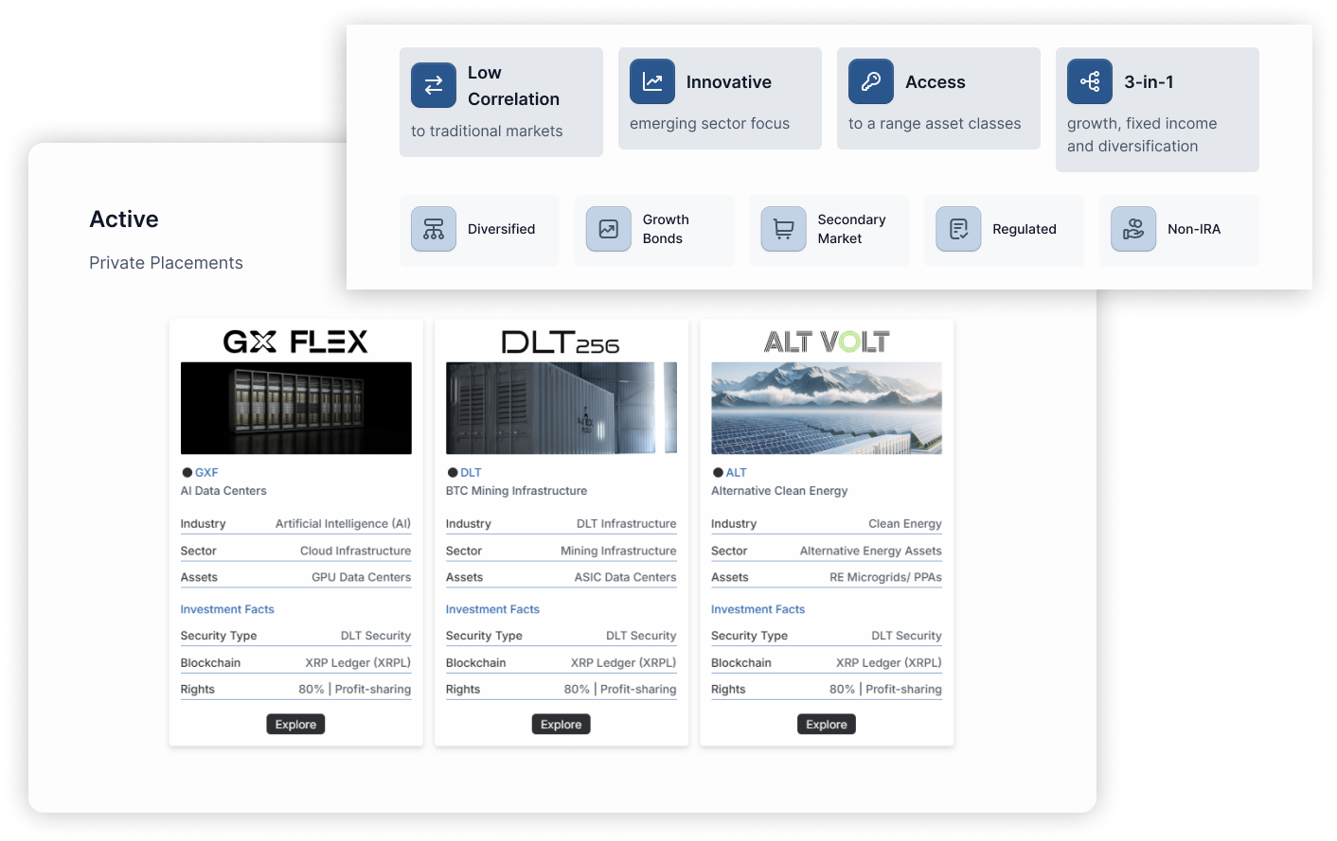
Task: Click the ALT VOLT logo
Action: tap(827, 342)
